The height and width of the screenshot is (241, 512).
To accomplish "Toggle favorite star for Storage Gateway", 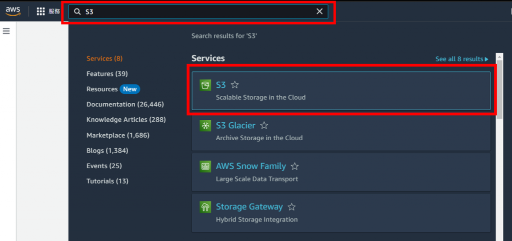I will [292, 207].
